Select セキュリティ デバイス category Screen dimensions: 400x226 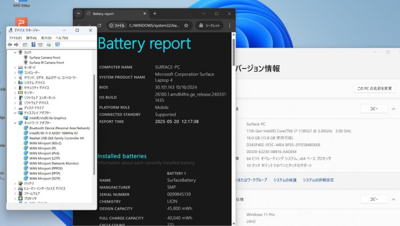pos(36,88)
